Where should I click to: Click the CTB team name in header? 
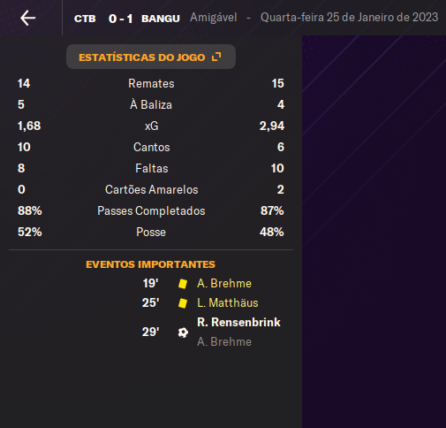coord(85,19)
